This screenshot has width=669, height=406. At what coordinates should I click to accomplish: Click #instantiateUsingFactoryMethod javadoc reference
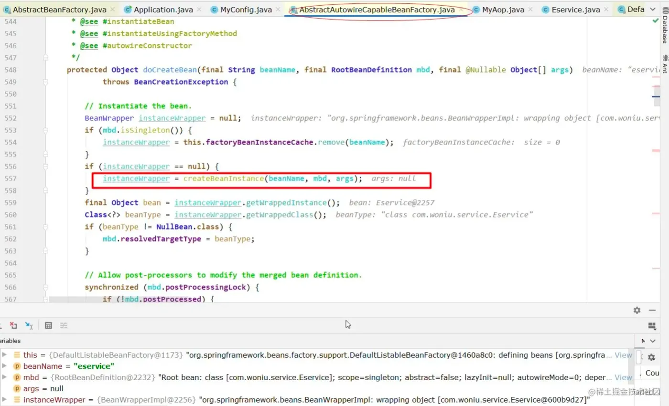(170, 33)
